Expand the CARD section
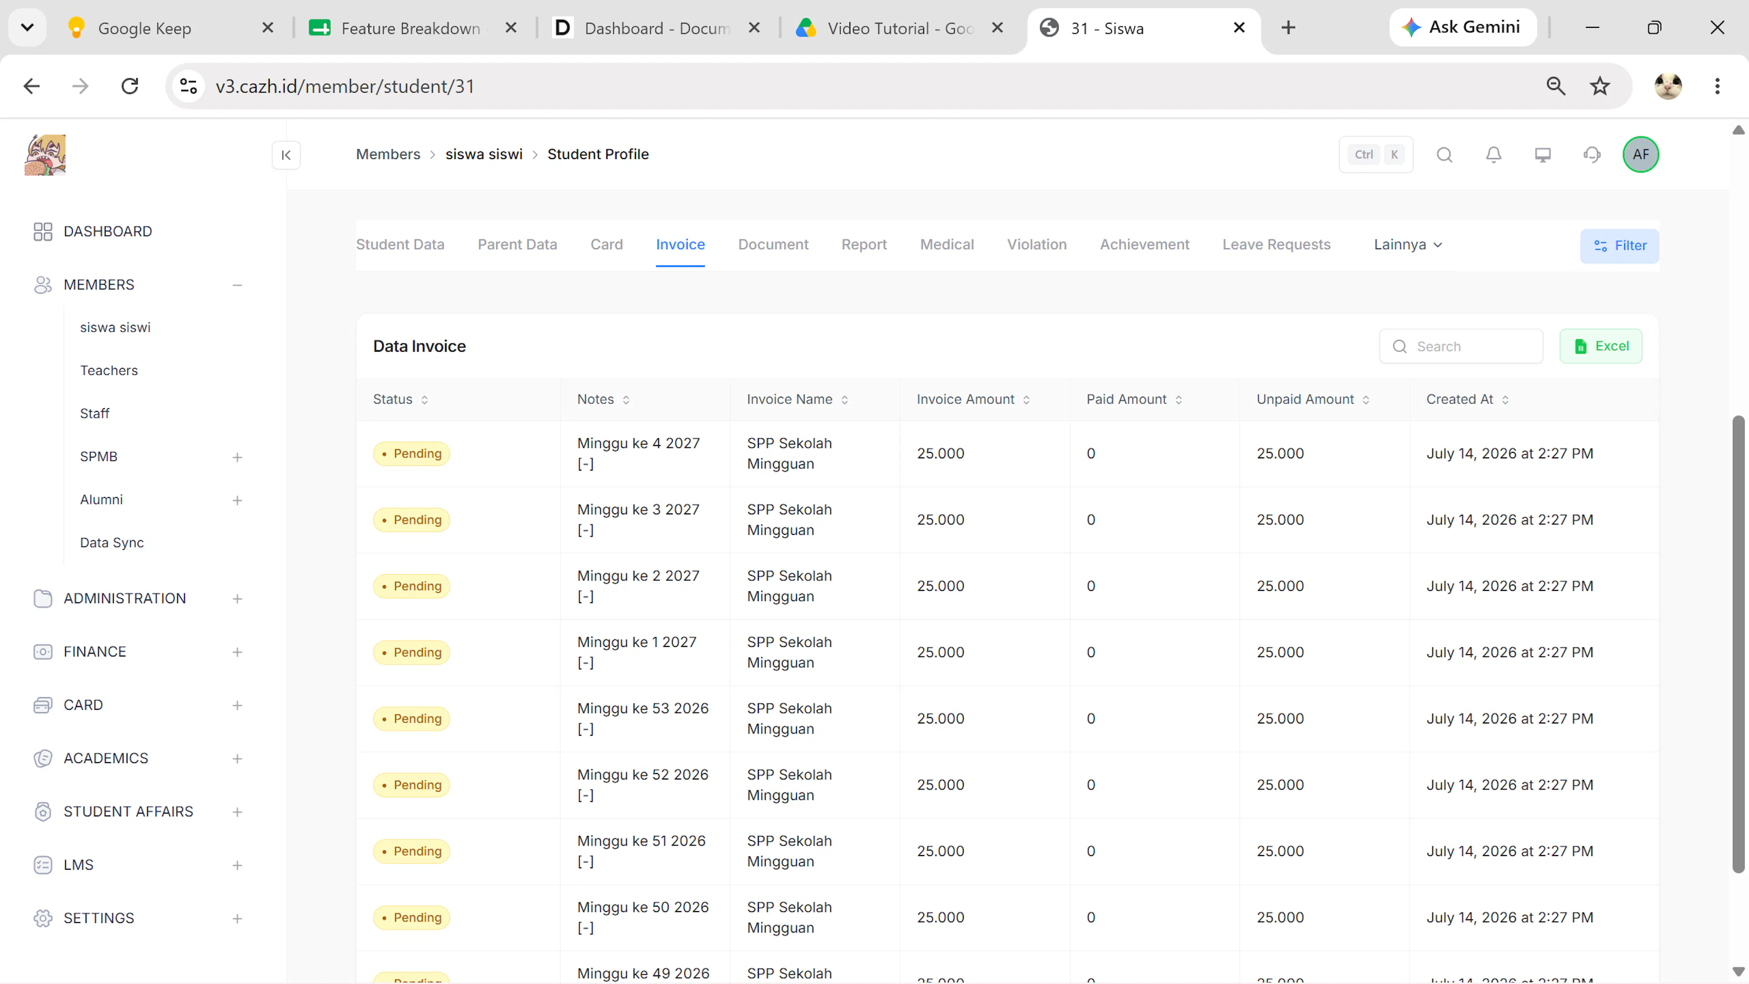Image resolution: width=1749 pixels, height=984 pixels. pos(237,706)
